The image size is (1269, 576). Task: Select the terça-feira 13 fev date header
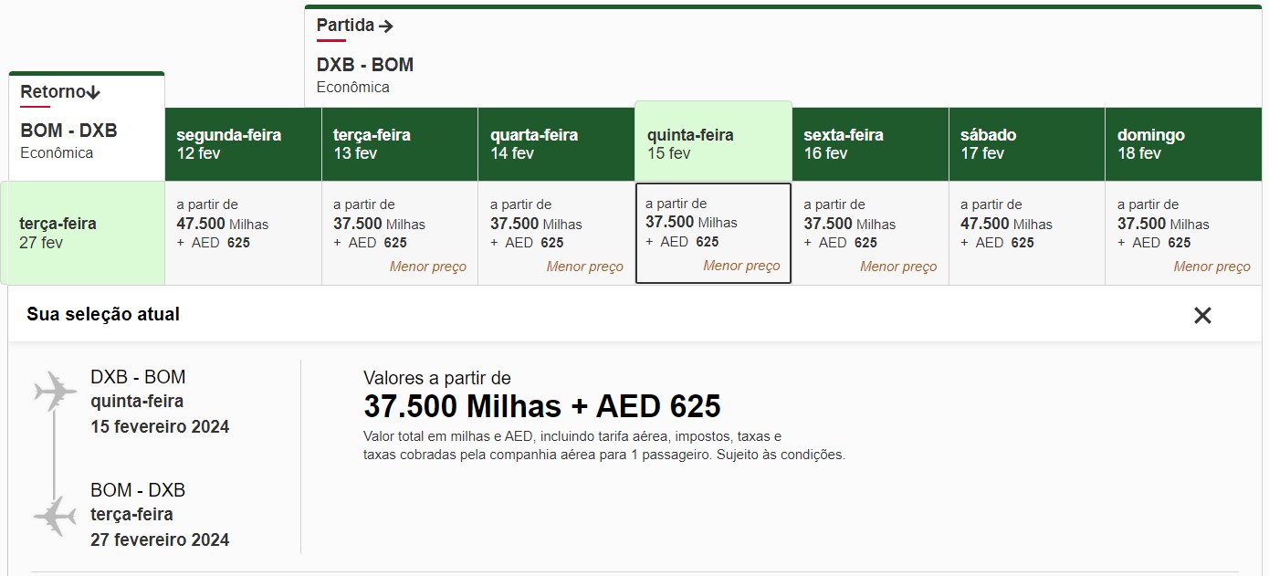[x=400, y=144]
